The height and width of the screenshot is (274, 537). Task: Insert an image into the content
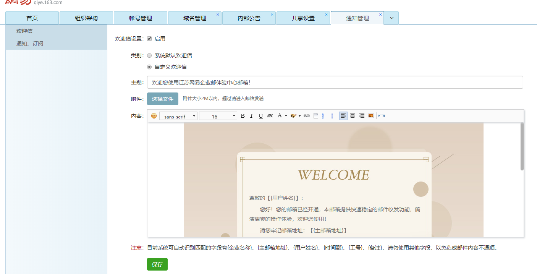[370, 116]
